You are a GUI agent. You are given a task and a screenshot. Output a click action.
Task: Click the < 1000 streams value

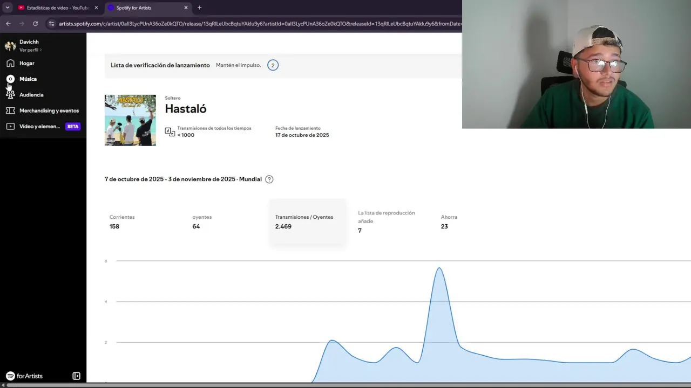[x=186, y=135]
